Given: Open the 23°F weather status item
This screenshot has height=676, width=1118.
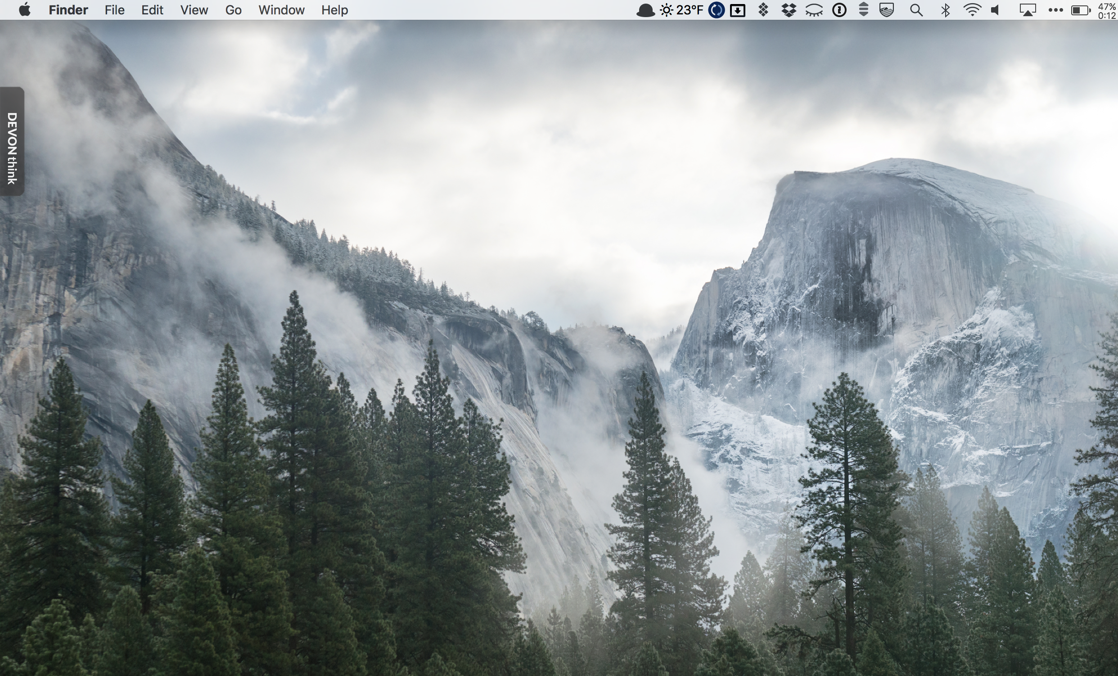Looking at the screenshot, I should pos(681,10).
